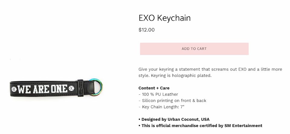Click the holographic rainbow keyring
Viewport: 290px width, 134px height.
(x=97, y=87)
